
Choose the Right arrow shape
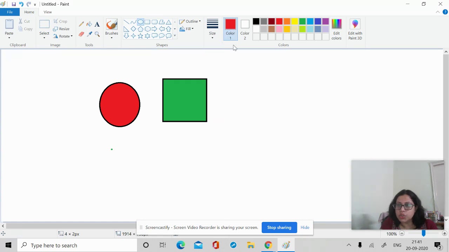pyautogui.click(x=154, y=29)
